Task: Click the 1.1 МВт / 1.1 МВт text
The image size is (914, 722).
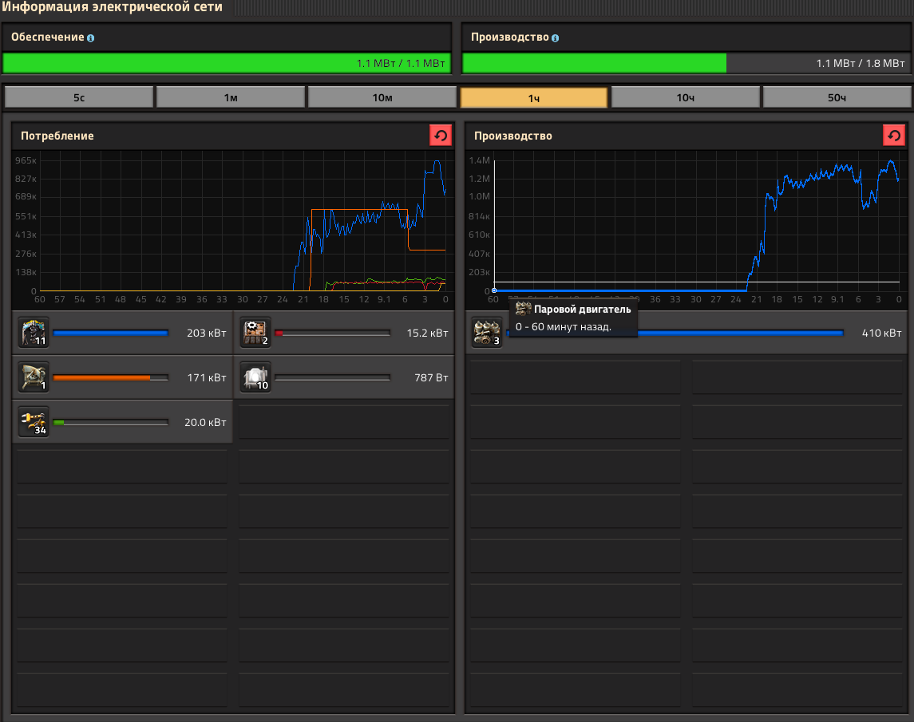Action: tap(401, 63)
